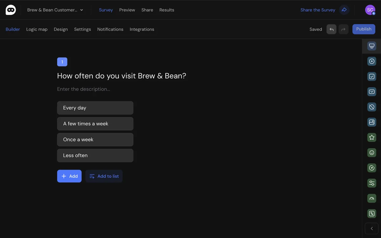Select the crossed-circle question type icon
The height and width of the screenshot is (238, 381).
click(372, 107)
